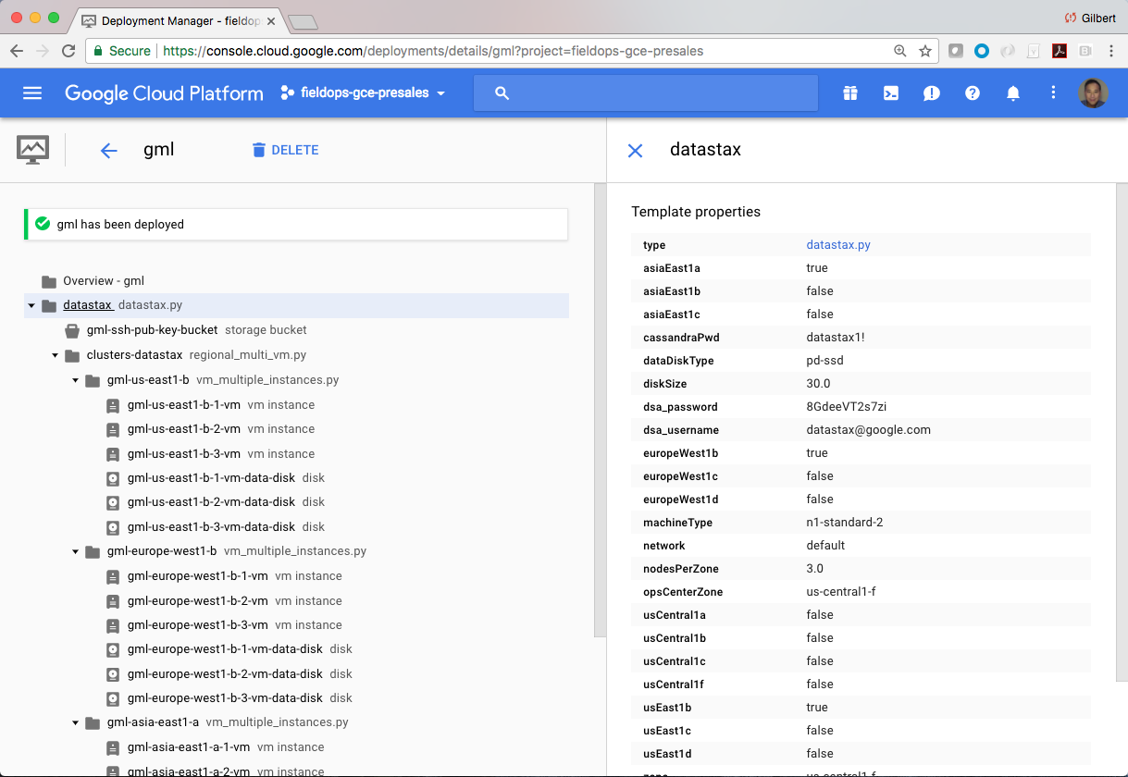Click the Template properties heading
Viewport: 1128px width, 777px height.
(x=696, y=212)
